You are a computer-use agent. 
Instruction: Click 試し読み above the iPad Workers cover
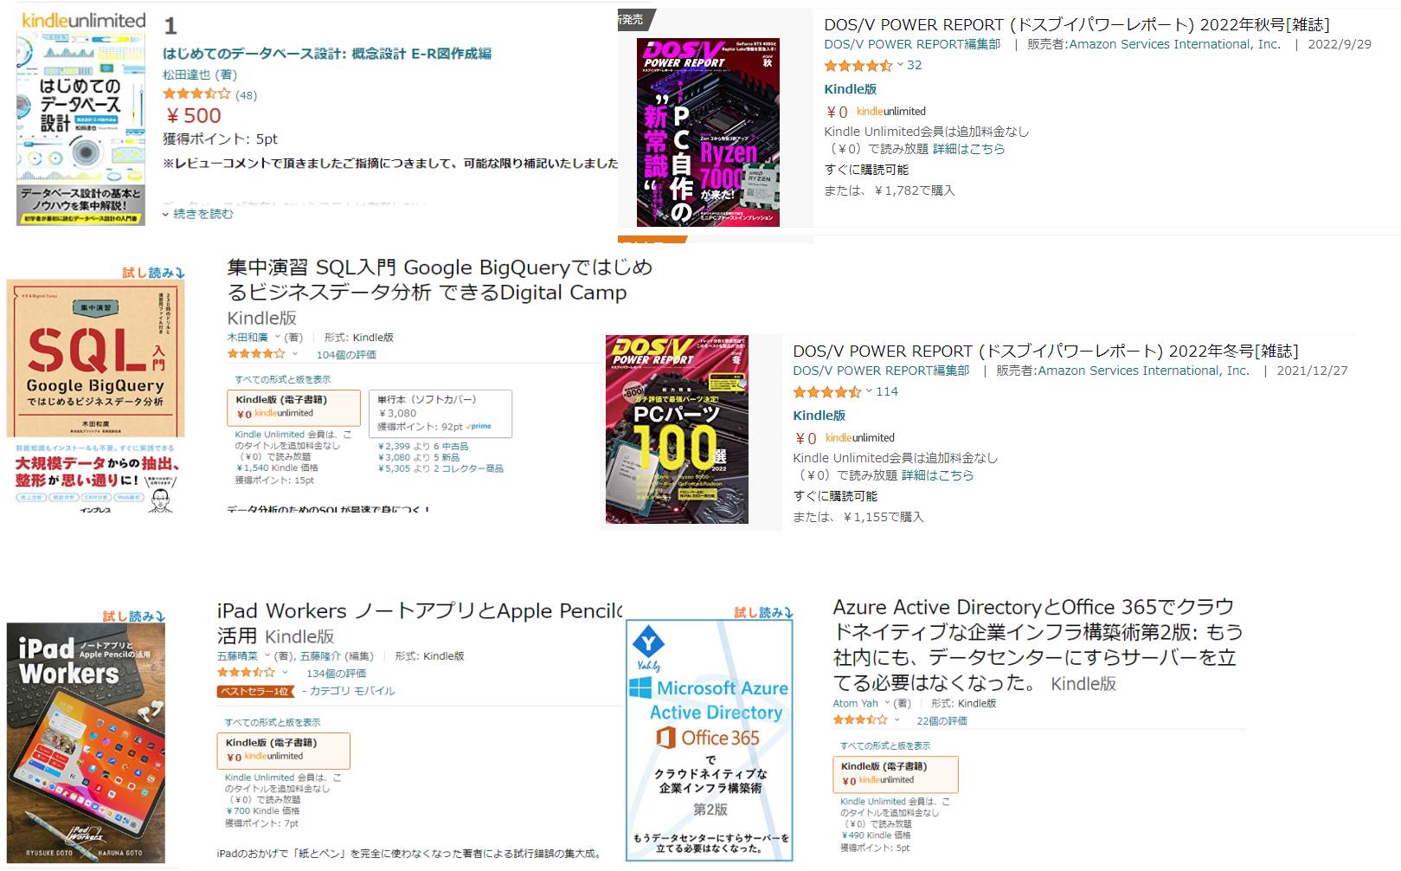coord(133,616)
